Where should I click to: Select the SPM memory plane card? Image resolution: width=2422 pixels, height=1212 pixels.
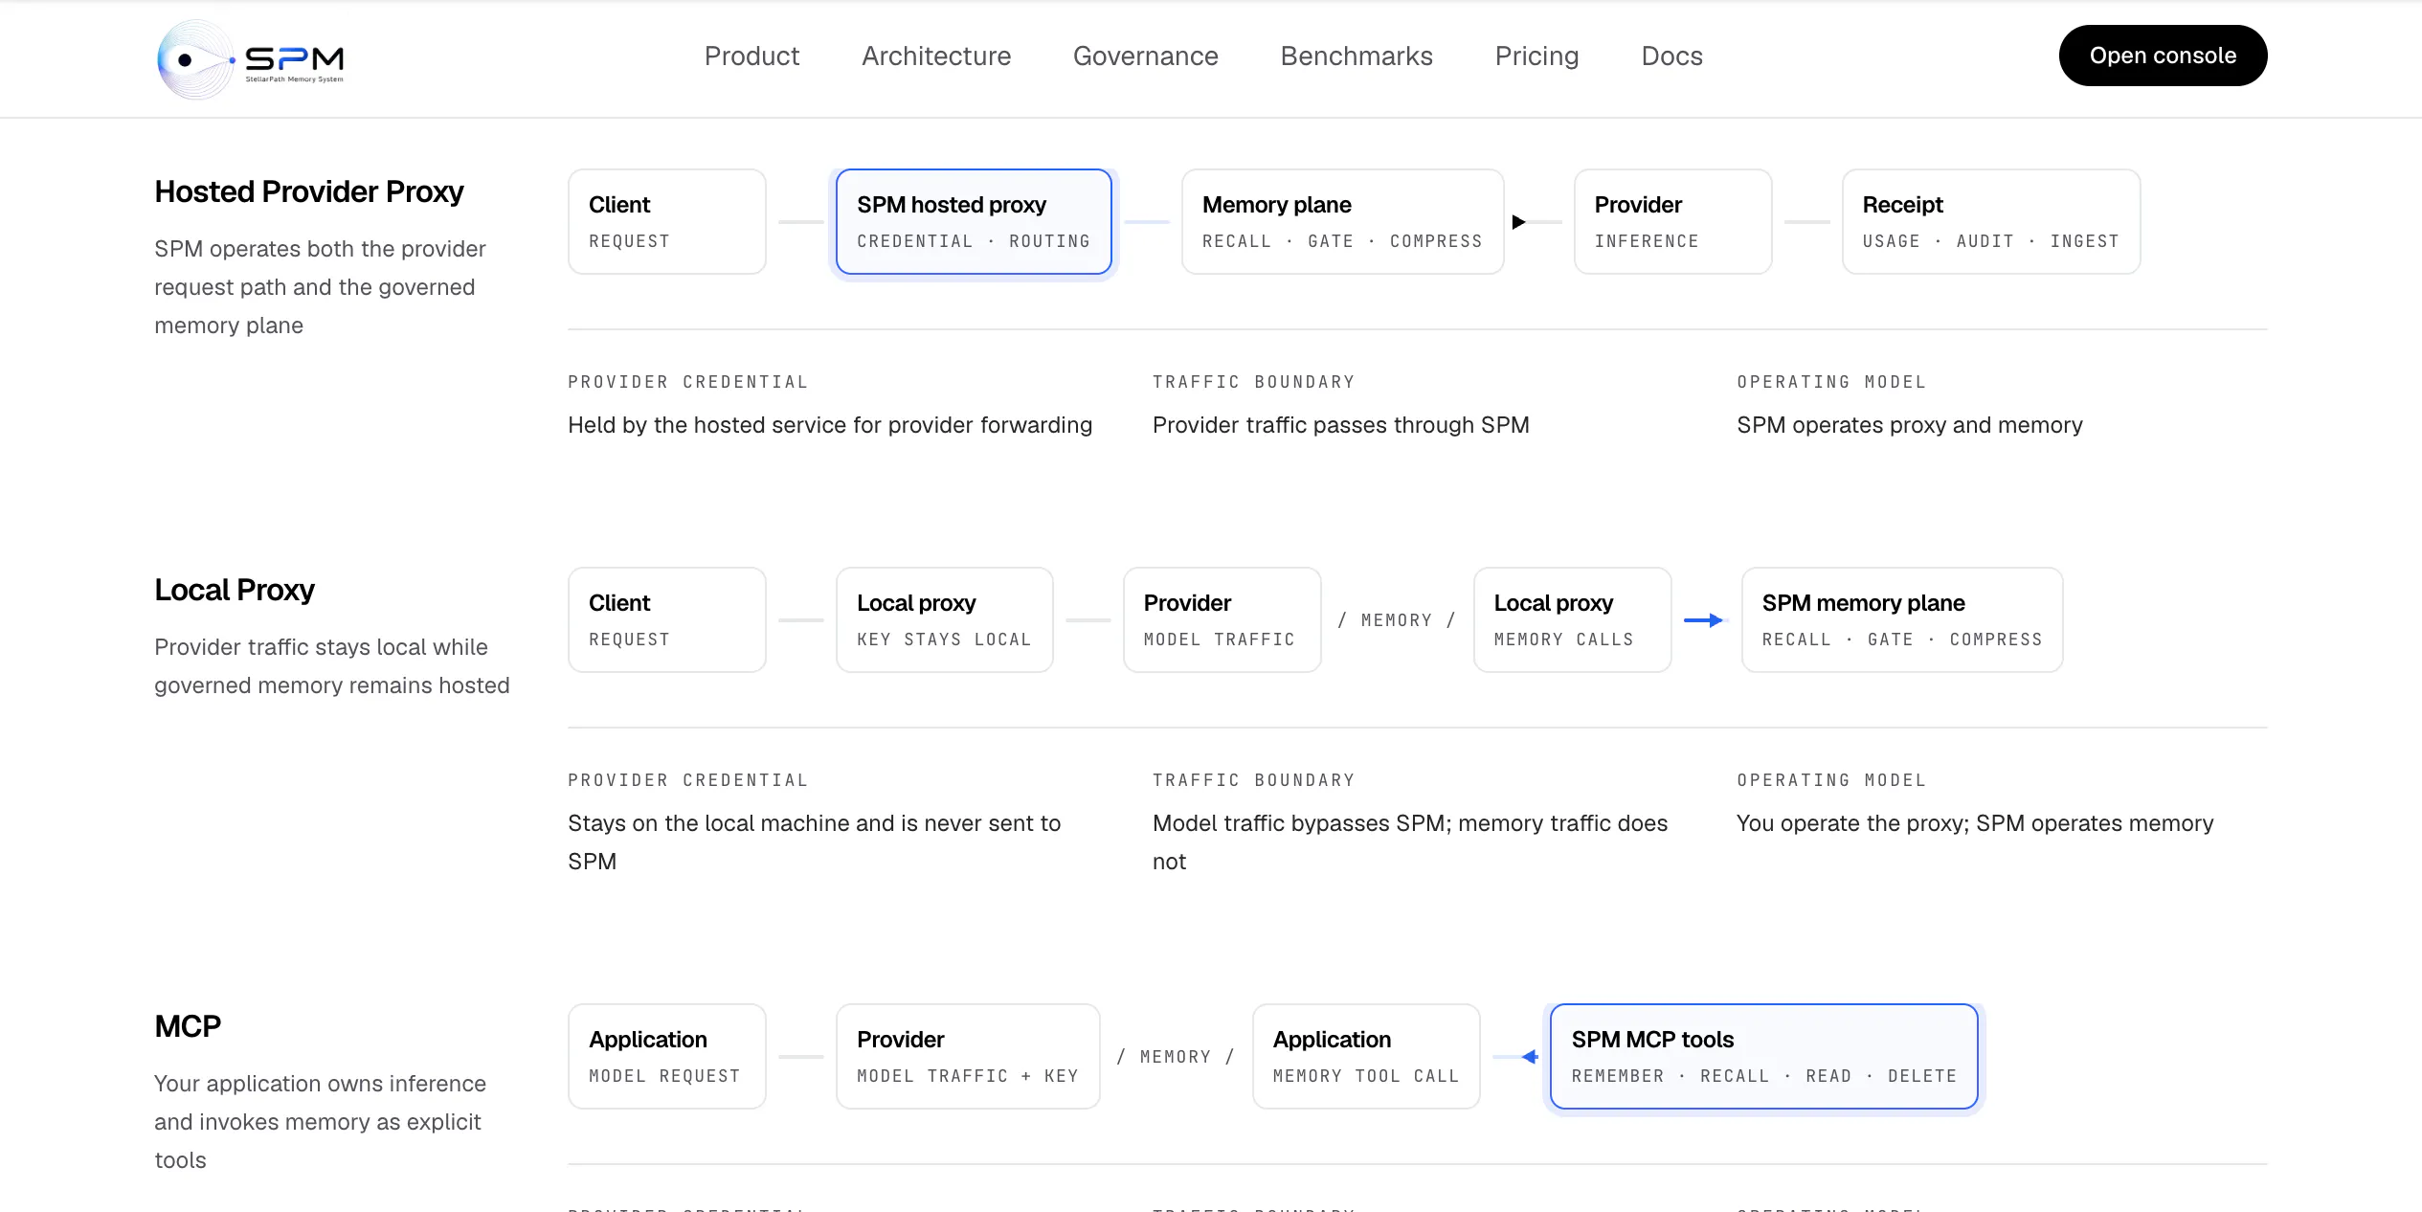point(1902,620)
